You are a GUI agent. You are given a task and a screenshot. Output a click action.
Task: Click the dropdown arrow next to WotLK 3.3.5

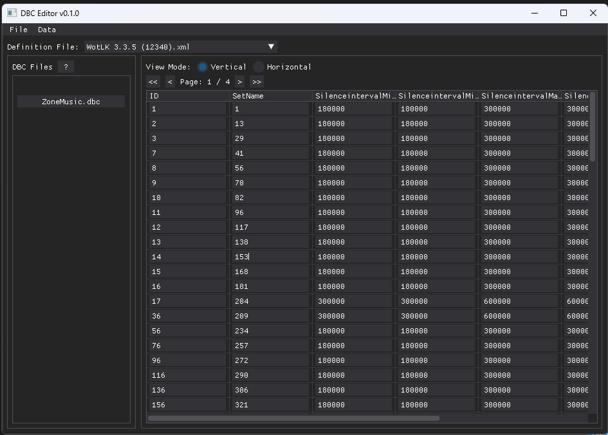pyautogui.click(x=271, y=46)
